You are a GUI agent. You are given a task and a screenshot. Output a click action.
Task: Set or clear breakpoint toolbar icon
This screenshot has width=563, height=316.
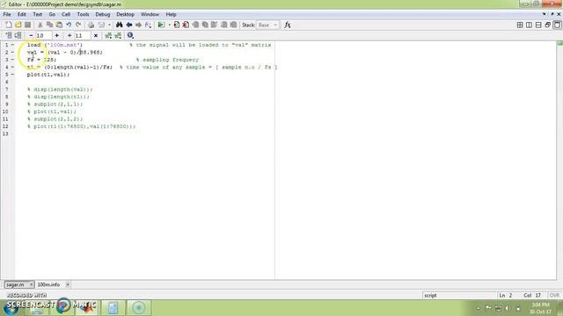(176, 25)
